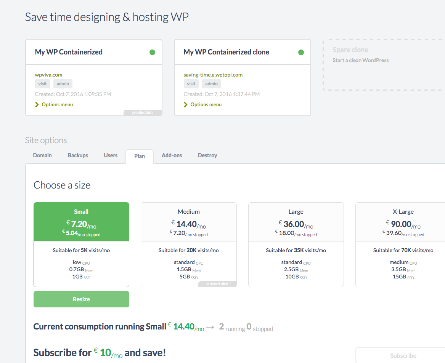Go to the Add-ons tab
Image resolution: width=445 pixels, height=363 pixels.
pos(172,155)
